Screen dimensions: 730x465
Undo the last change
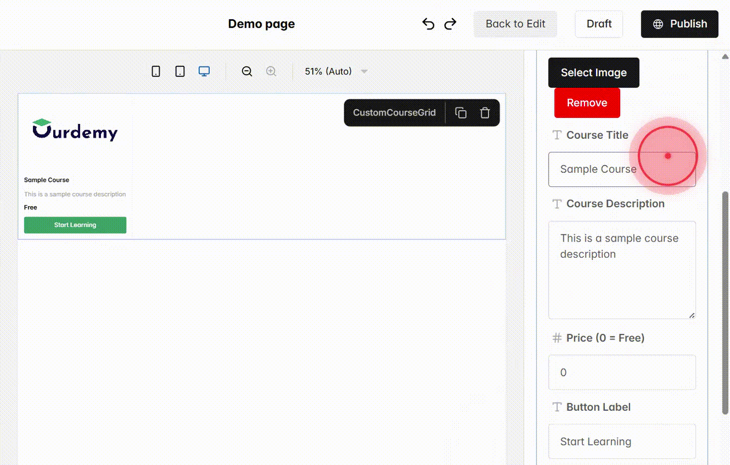[x=428, y=23]
